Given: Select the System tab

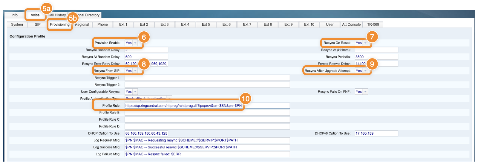Looking at the screenshot, I should click(x=17, y=24).
